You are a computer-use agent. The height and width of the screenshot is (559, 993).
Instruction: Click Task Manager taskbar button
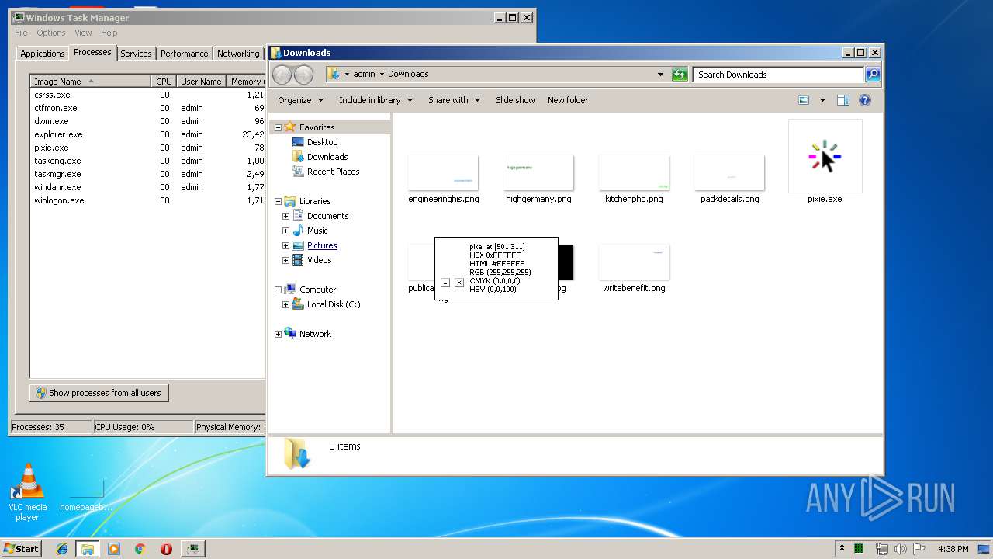tap(192, 549)
